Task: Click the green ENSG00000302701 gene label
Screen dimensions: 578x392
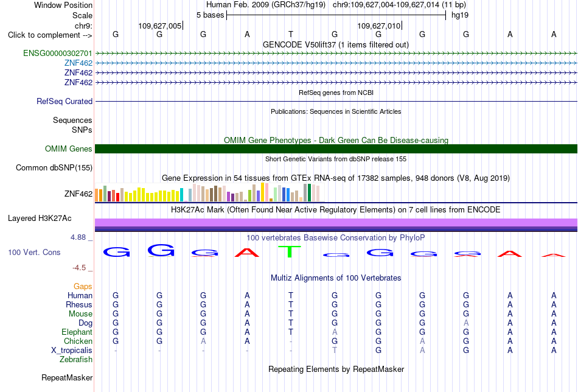Action: click(x=58, y=53)
